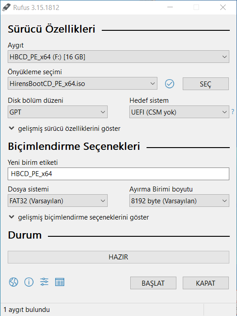Click the Yeni birim etiketi text field
237x316 pixels.
[x=118, y=174]
